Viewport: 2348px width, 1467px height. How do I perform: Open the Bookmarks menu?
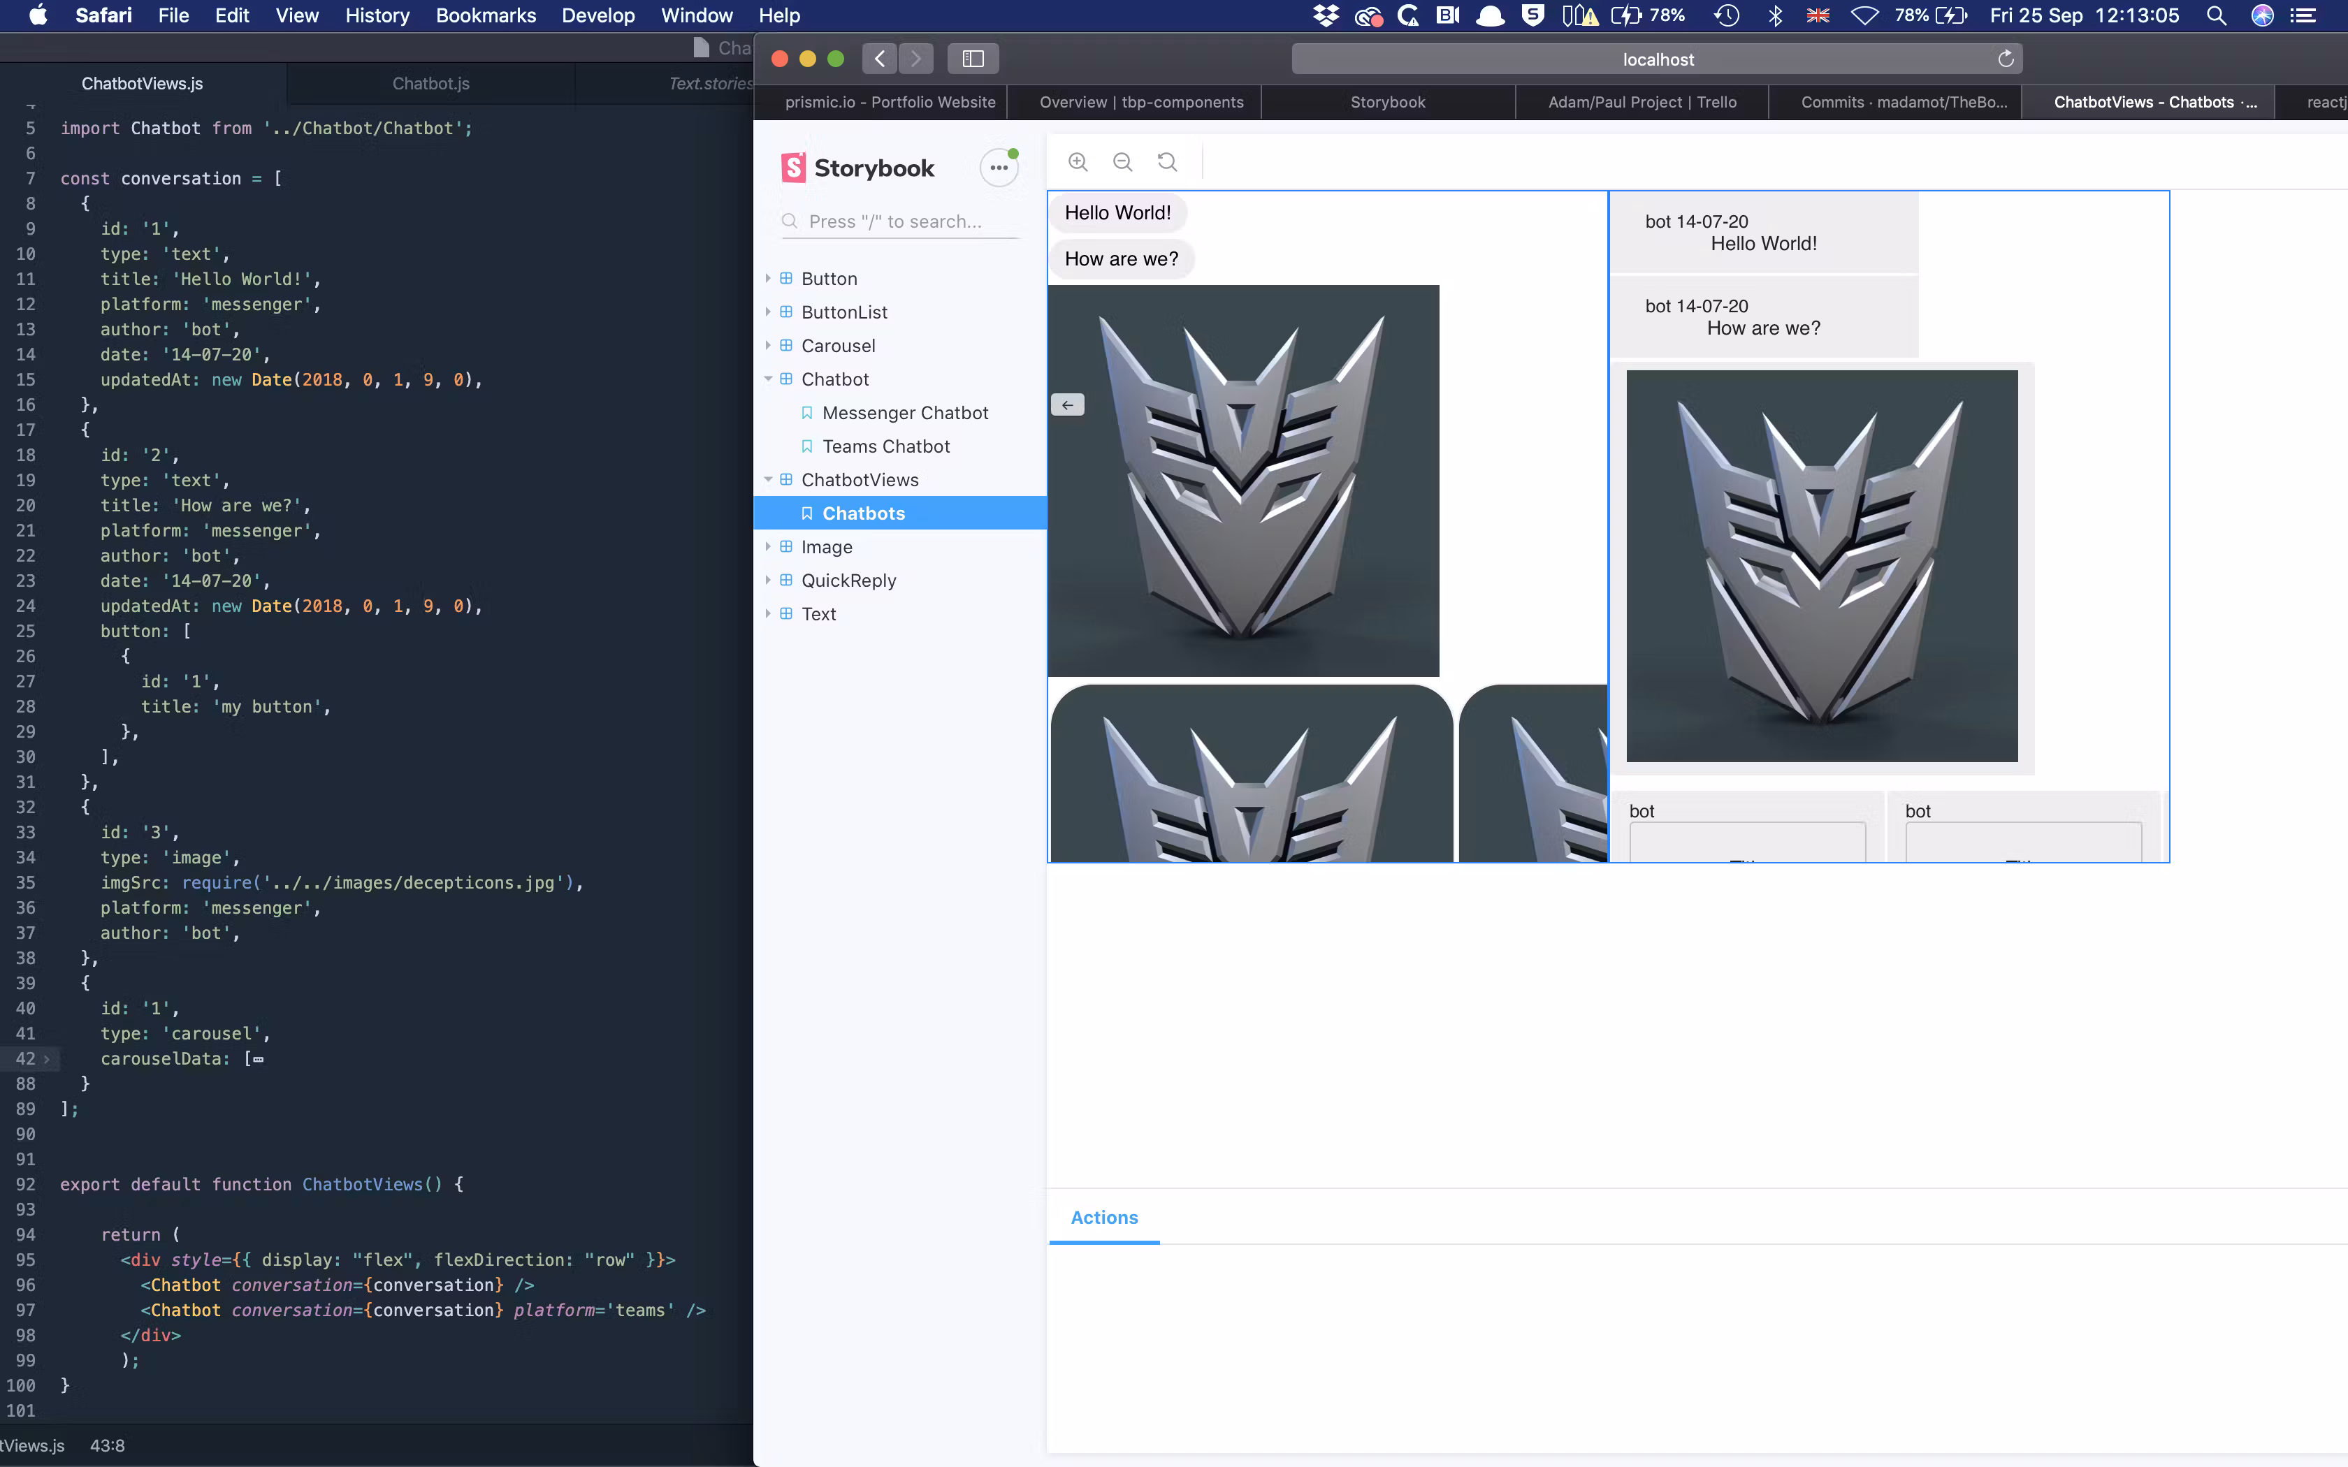point(486,15)
